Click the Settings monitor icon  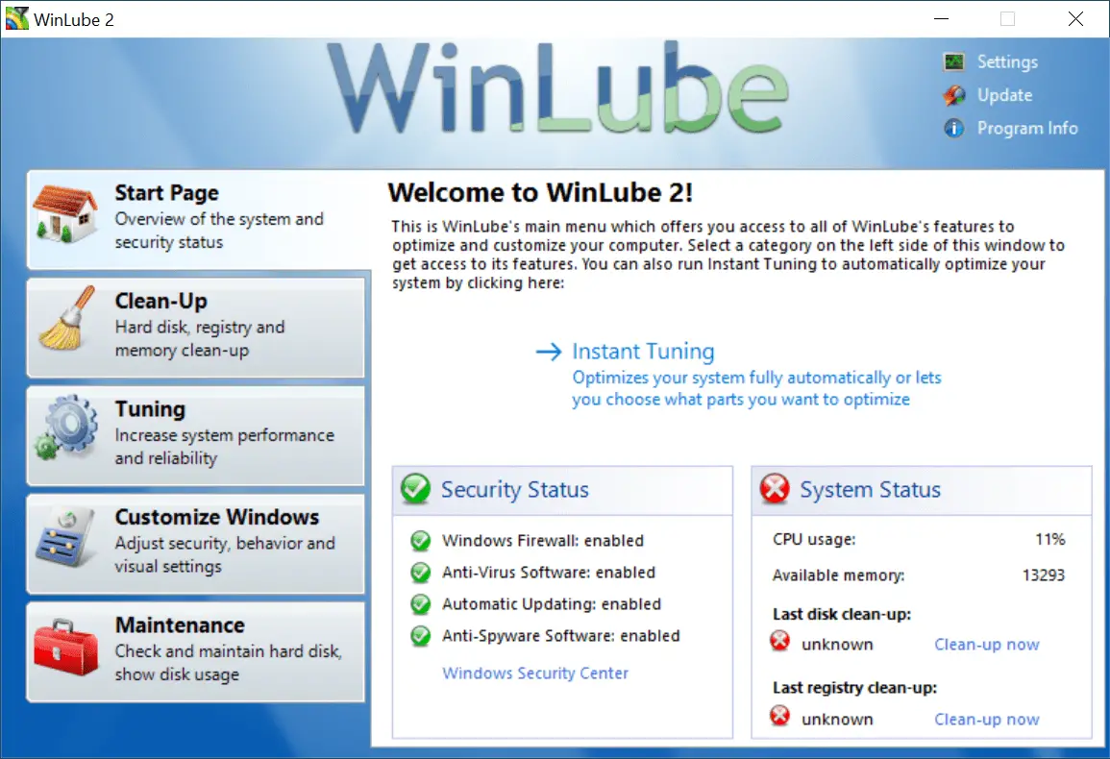pyautogui.click(x=954, y=62)
